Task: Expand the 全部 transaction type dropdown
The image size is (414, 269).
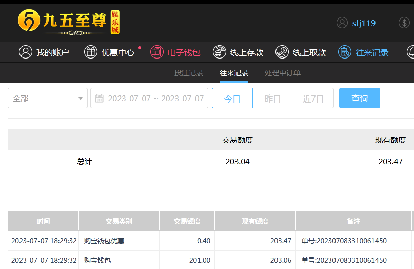Action: click(48, 98)
